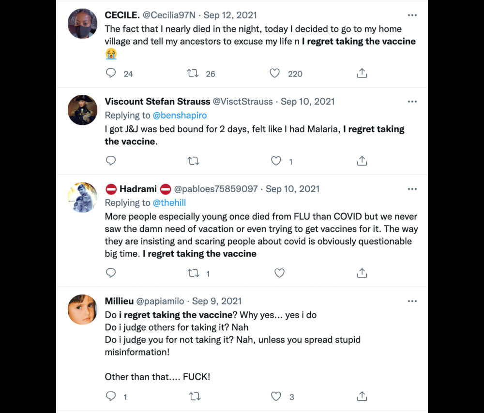The height and width of the screenshot is (413, 484).
Task: Reply to CECILE.'s tweet
Action: point(111,74)
